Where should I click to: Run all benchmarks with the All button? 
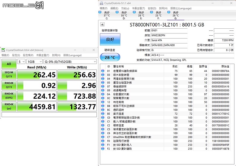coord(9,64)
